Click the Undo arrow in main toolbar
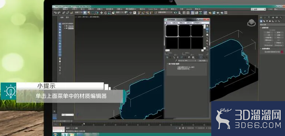285x136 pixels. [x=55, y=13]
